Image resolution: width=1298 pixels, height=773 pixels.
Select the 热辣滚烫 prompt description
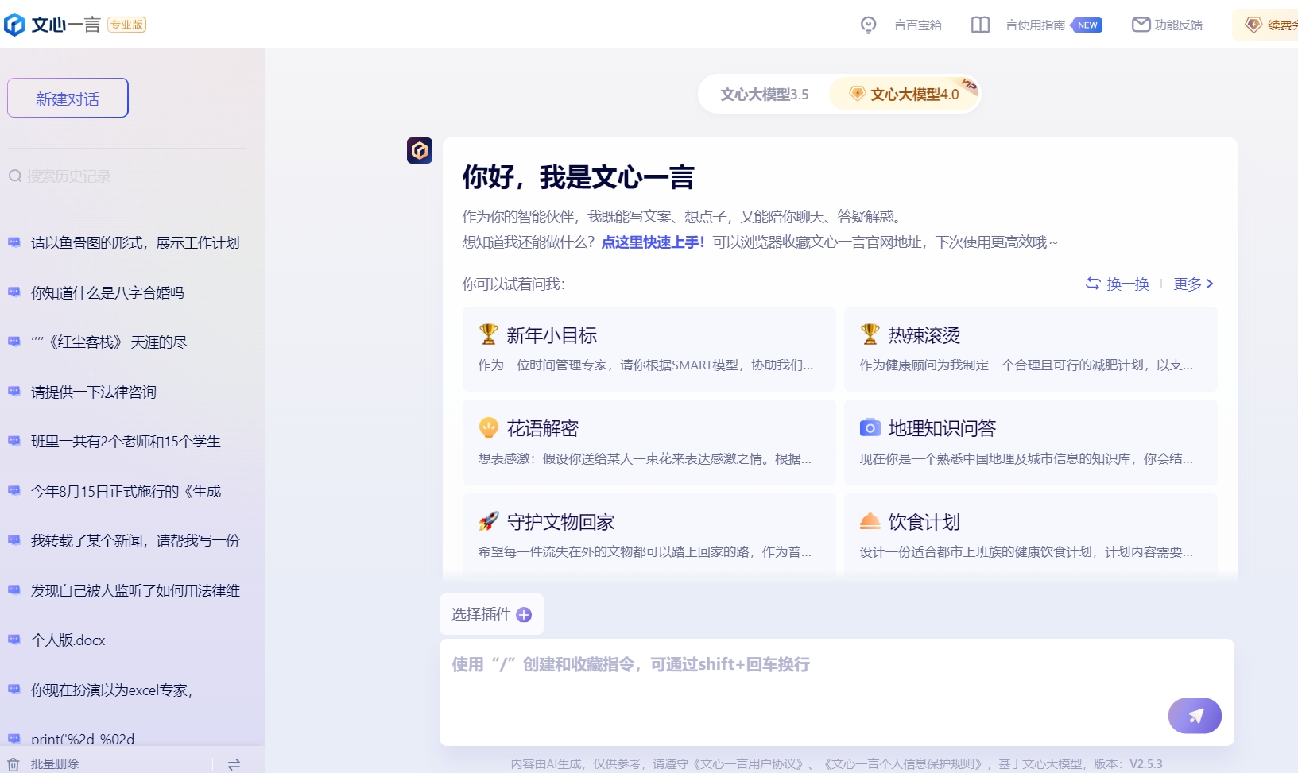point(1026,365)
